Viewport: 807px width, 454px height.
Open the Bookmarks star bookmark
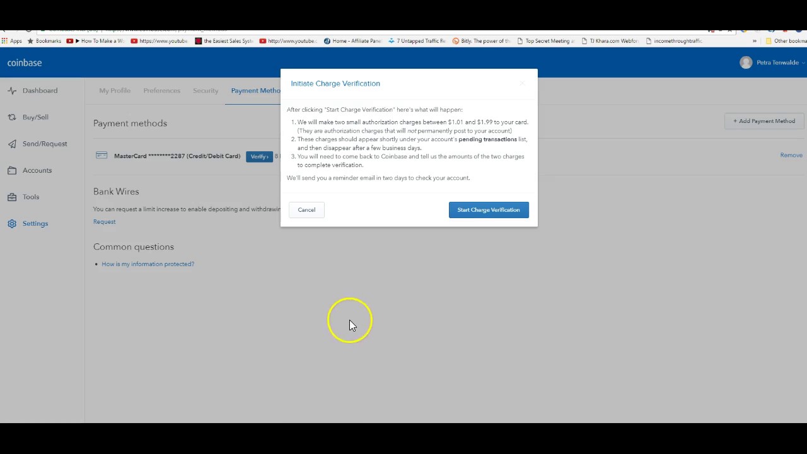coord(44,41)
